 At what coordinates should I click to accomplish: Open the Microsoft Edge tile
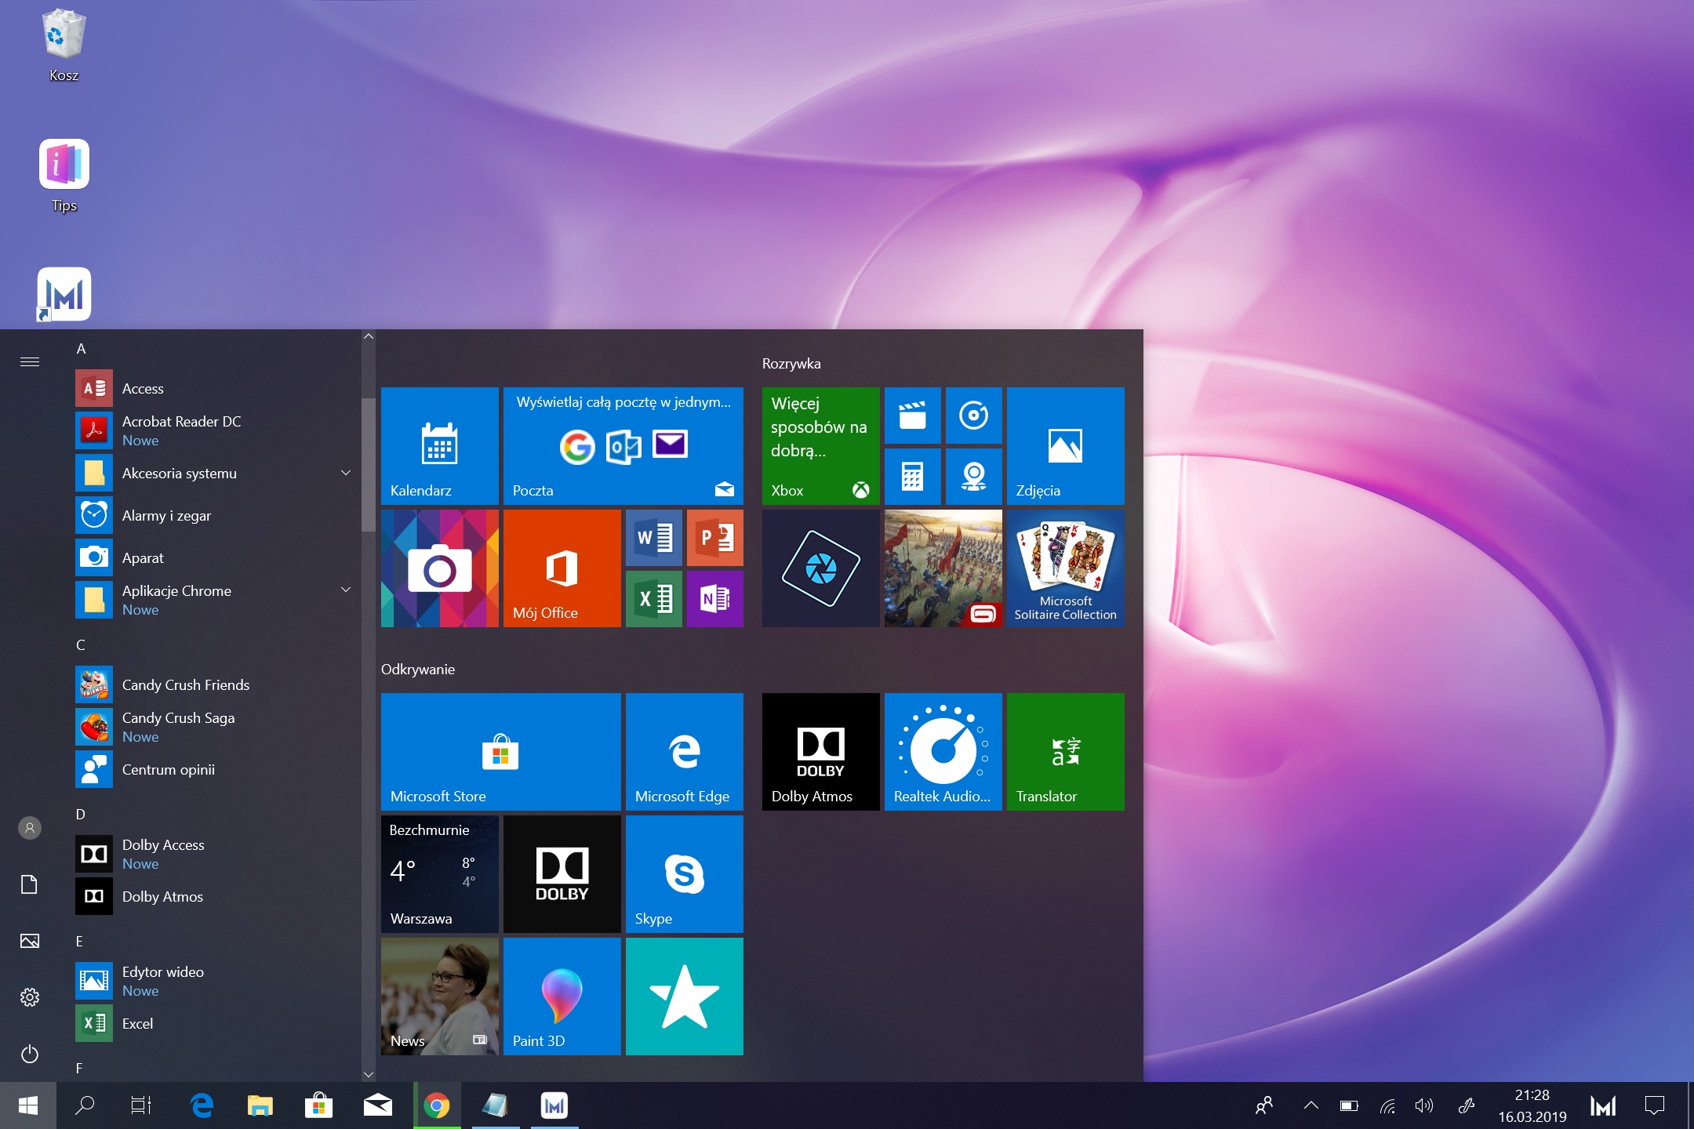[685, 752]
